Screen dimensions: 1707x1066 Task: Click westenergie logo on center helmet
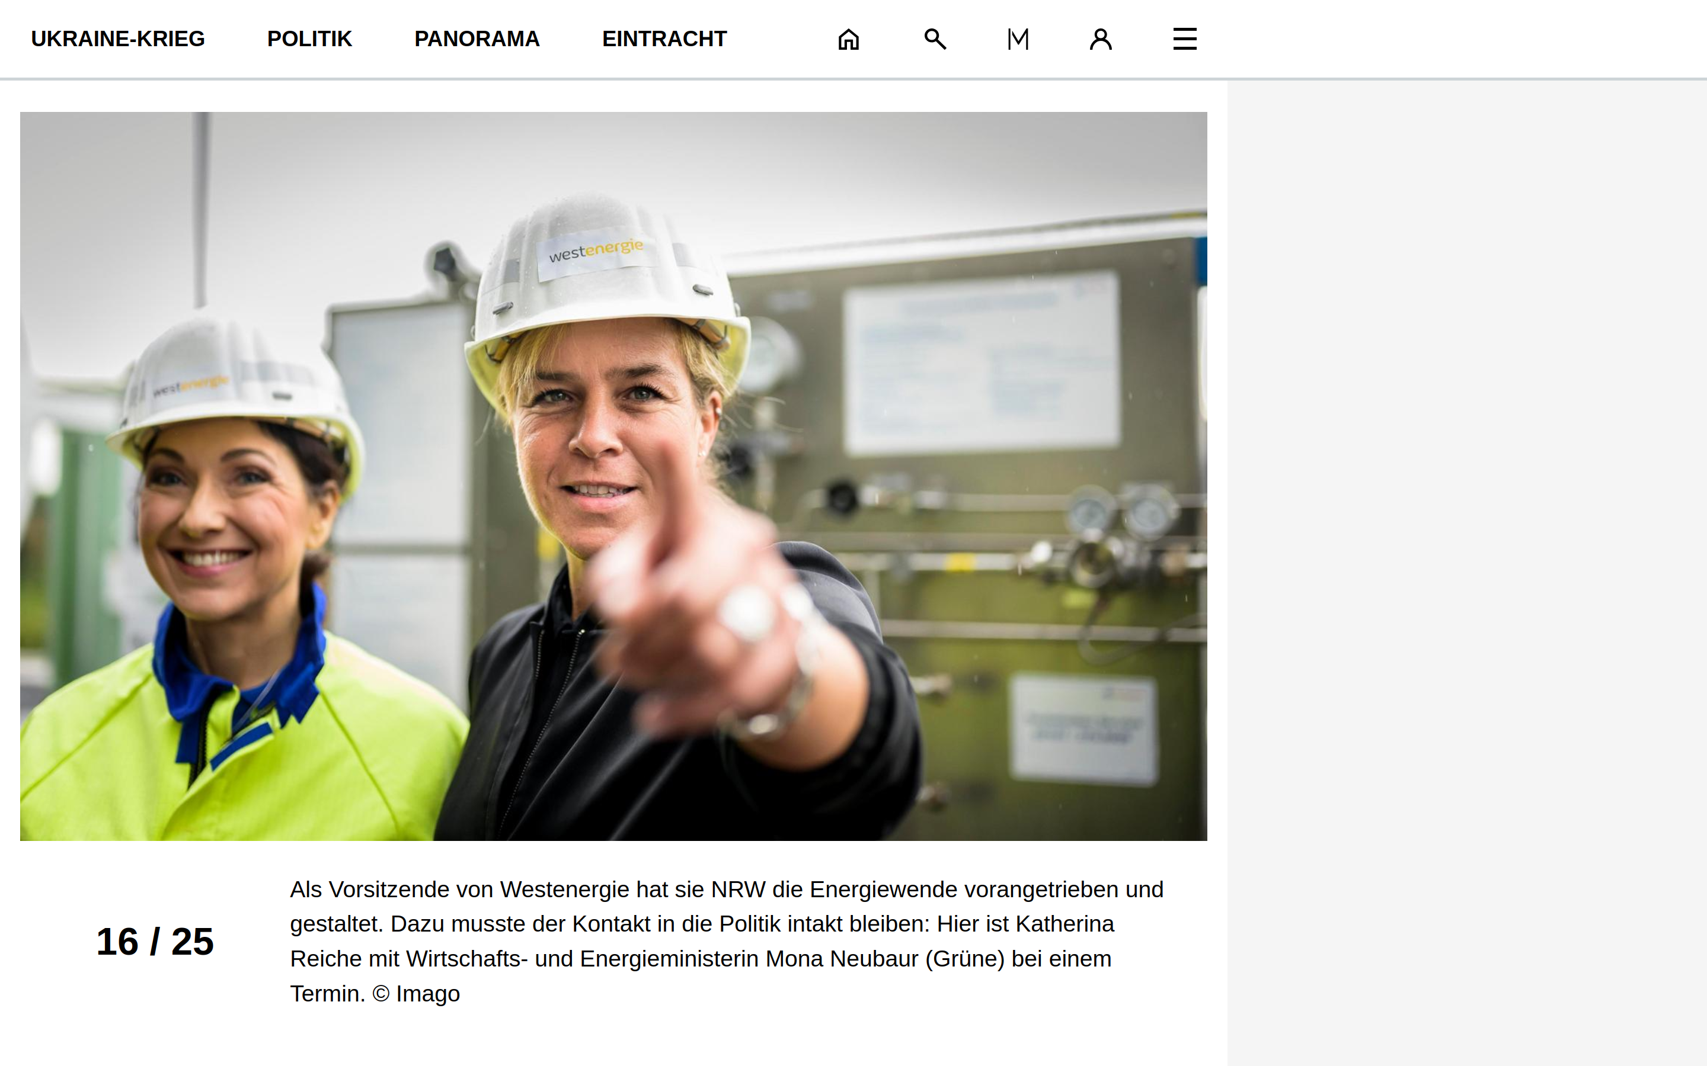[596, 251]
